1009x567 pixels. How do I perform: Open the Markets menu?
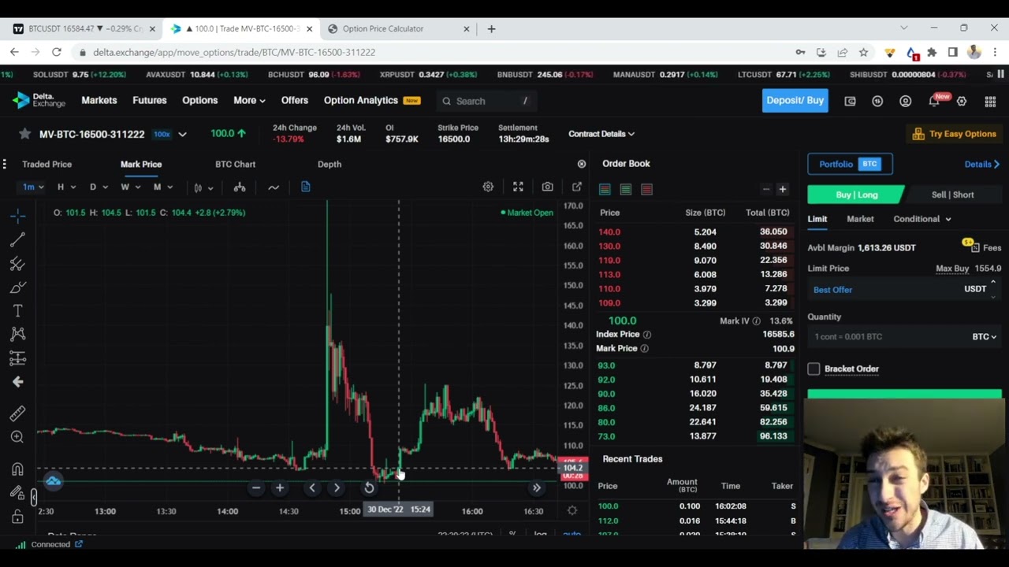pyautogui.click(x=99, y=101)
